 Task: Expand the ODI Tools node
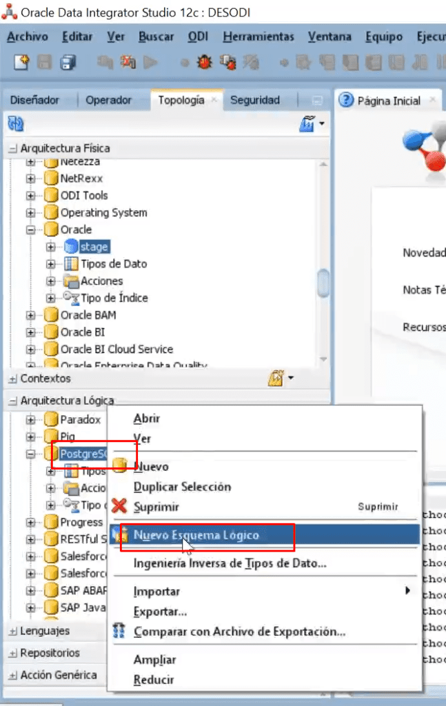click(x=30, y=195)
